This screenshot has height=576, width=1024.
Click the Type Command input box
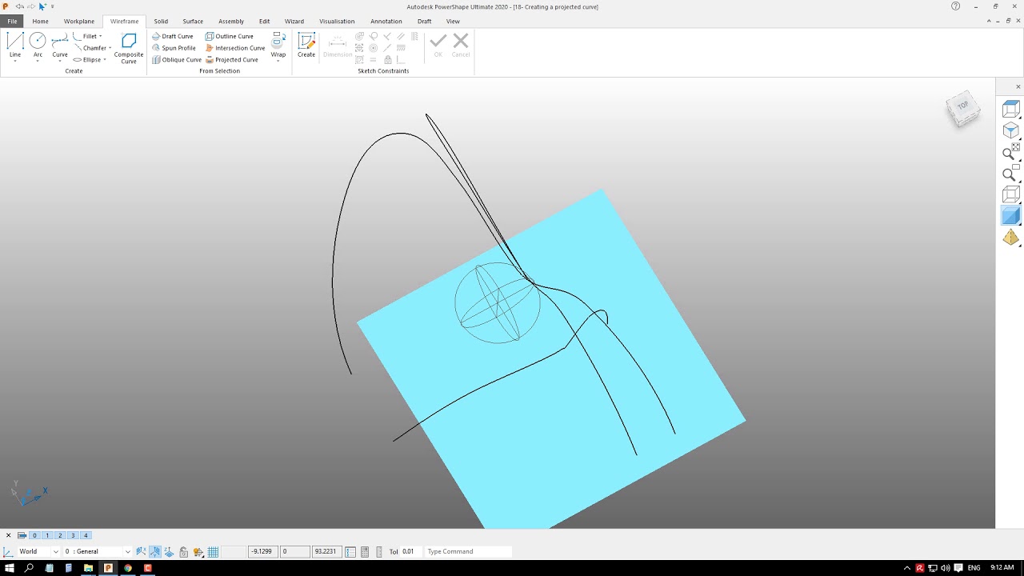point(468,551)
